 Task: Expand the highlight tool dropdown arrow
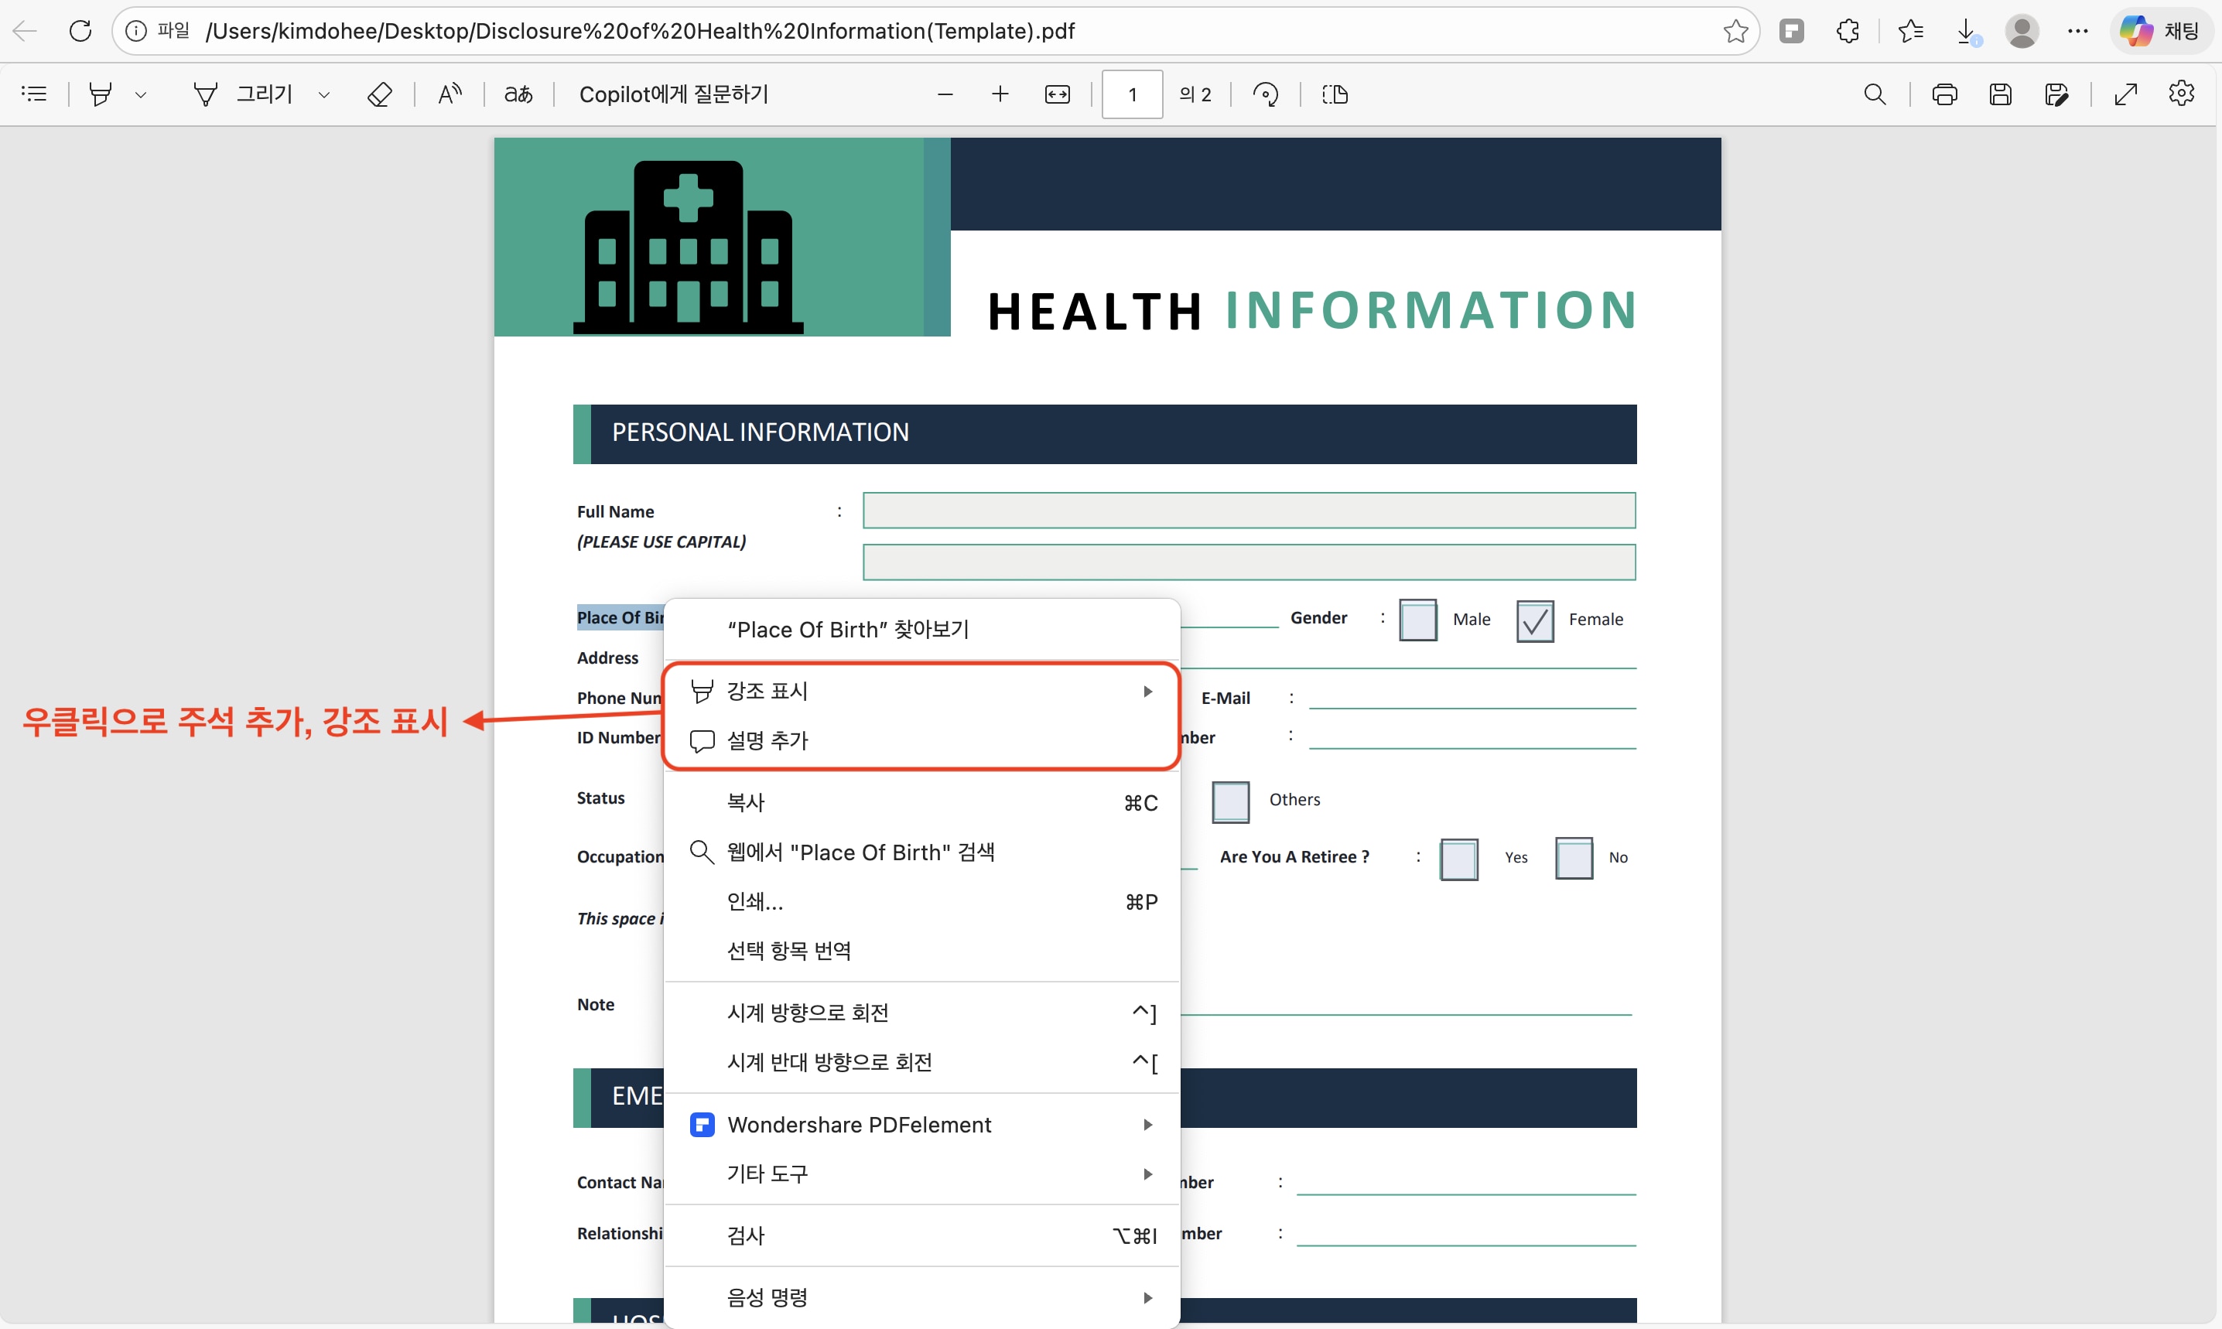[x=141, y=94]
